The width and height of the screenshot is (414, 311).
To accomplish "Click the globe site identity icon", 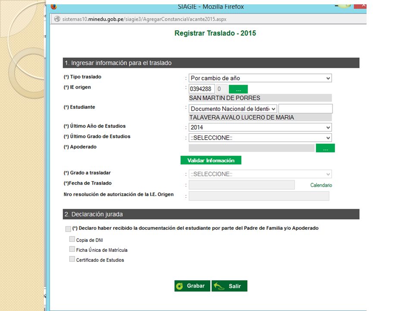I will 57,19.
